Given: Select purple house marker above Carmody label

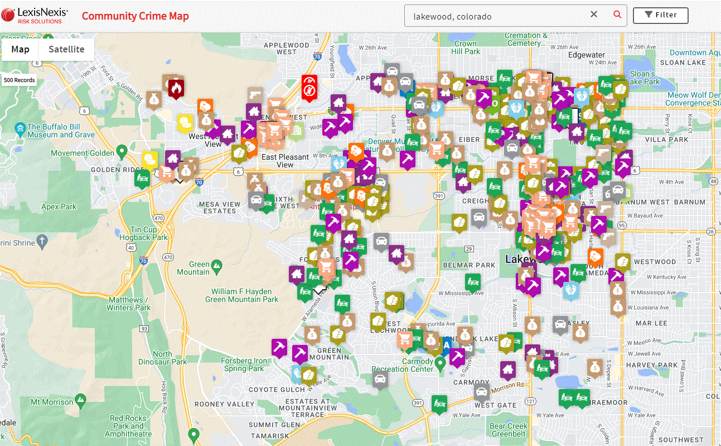Looking at the screenshot, I should [507, 369].
